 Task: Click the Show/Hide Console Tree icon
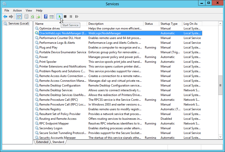[x=19, y=16]
